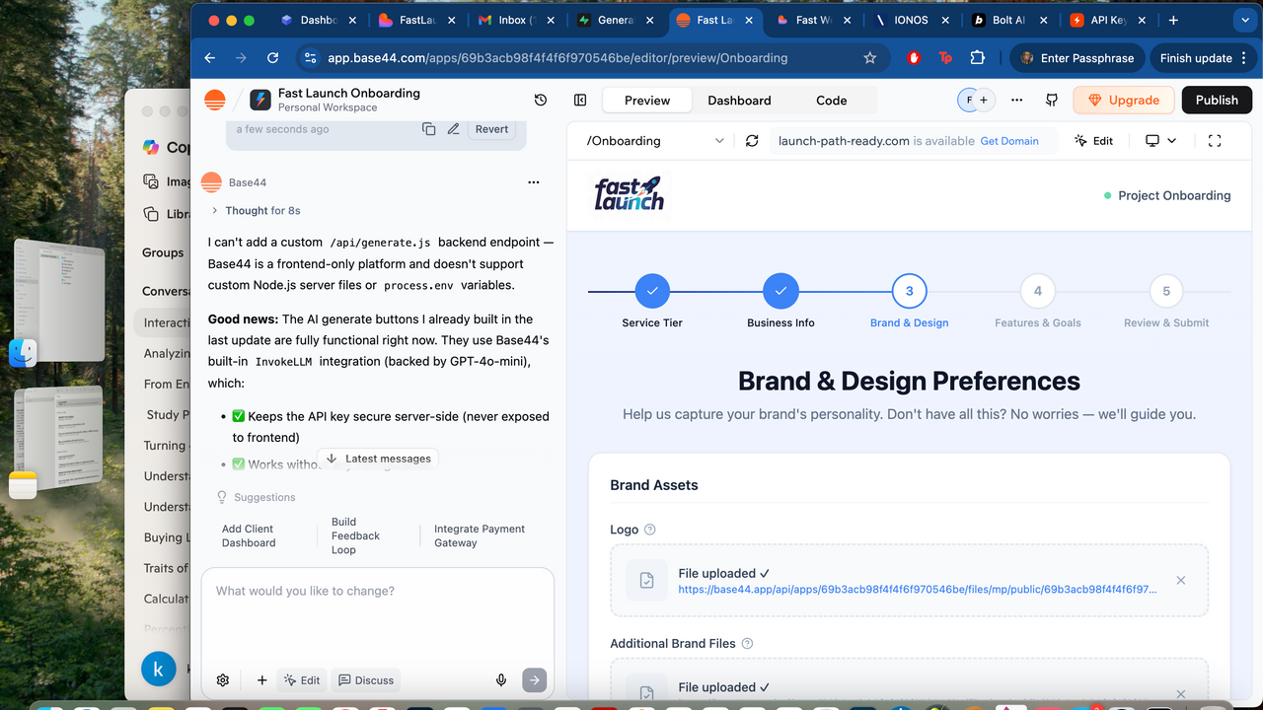Edit previous message pencil icon
This screenshot has width=1263, height=710.
point(454,129)
